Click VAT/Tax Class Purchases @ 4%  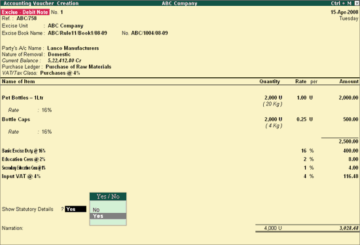tap(60, 73)
